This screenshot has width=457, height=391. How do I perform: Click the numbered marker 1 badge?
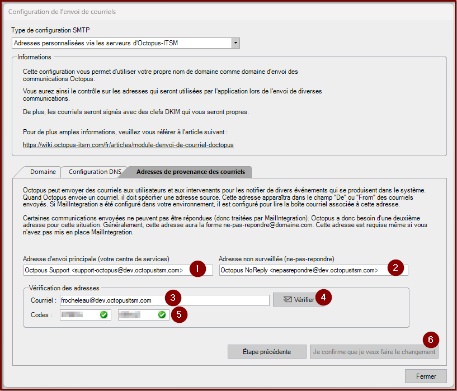click(197, 269)
